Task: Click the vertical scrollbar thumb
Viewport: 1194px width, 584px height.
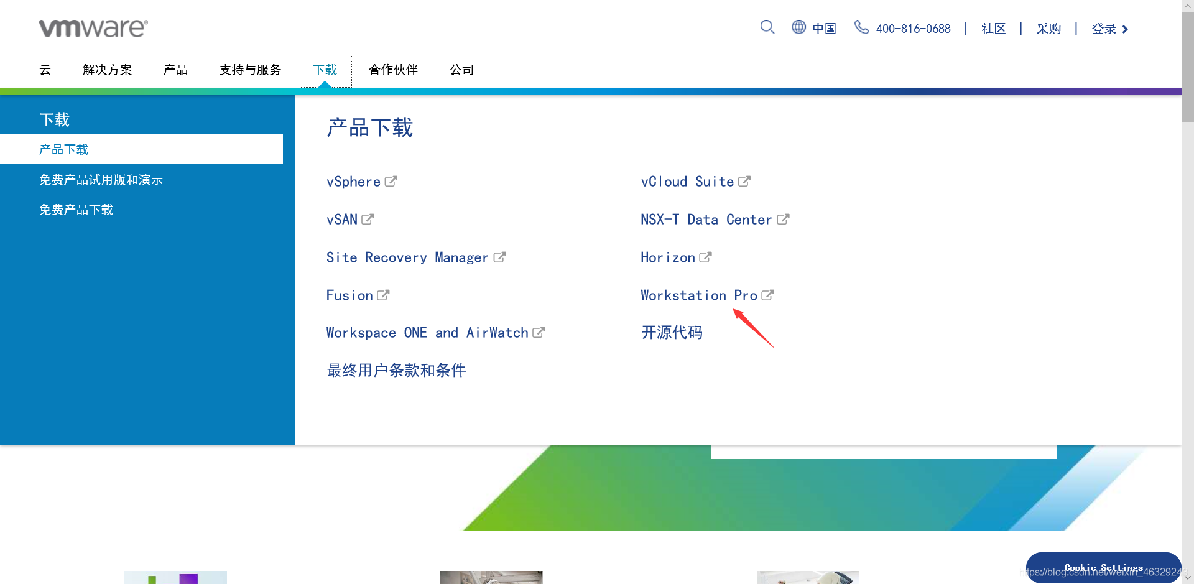Action: [1188, 67]
